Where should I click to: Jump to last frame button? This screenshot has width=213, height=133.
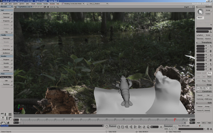click(139, 127)
